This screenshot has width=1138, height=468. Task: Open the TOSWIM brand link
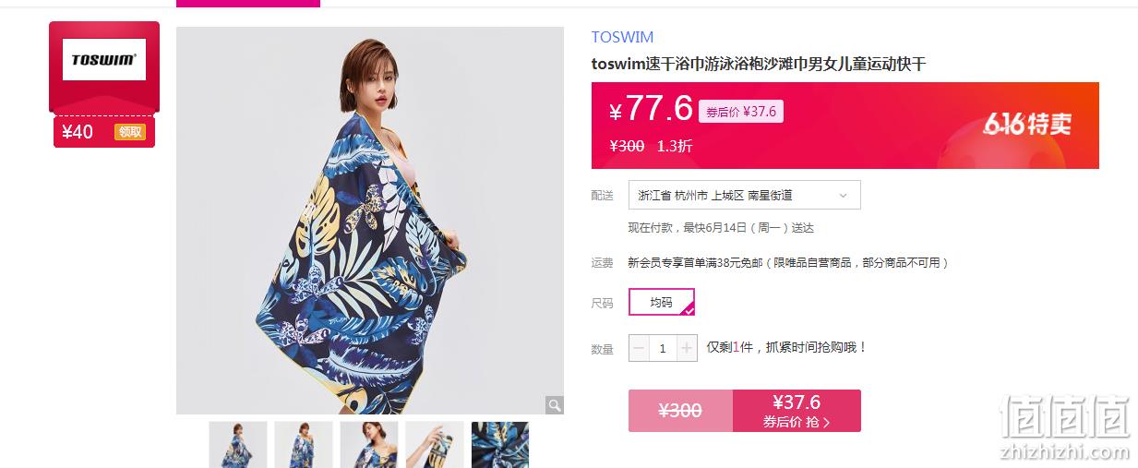click(x=622, y=37)
